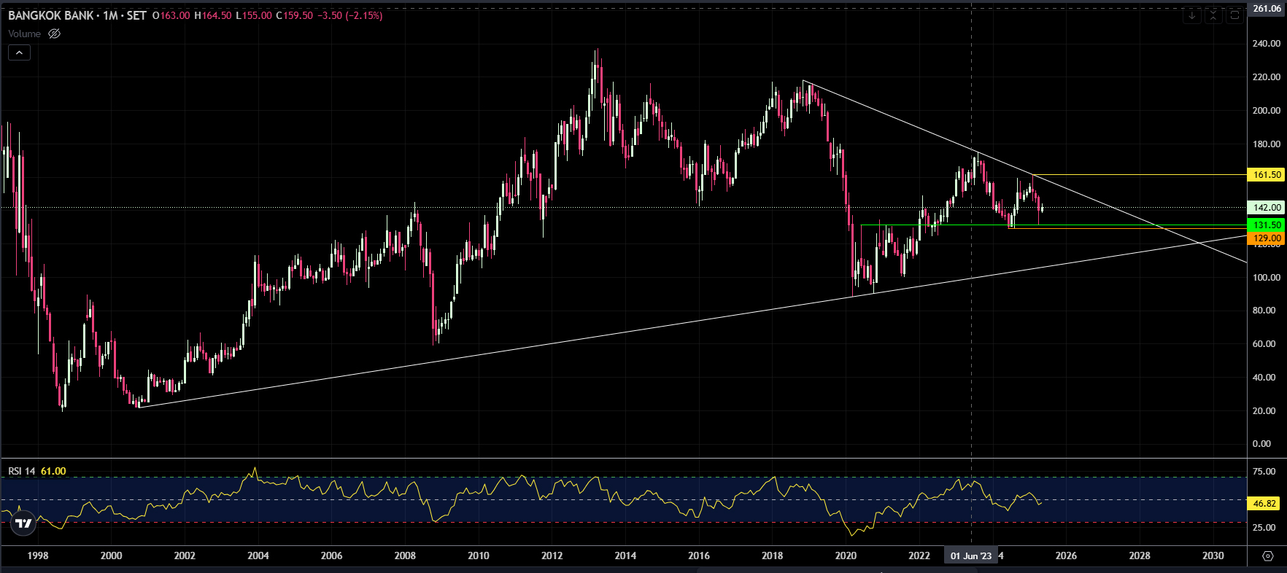The width and height of the screenshot is (1287, 573).
Task: Click the yellow 46.82 RSI value label
Action: 1265,504
